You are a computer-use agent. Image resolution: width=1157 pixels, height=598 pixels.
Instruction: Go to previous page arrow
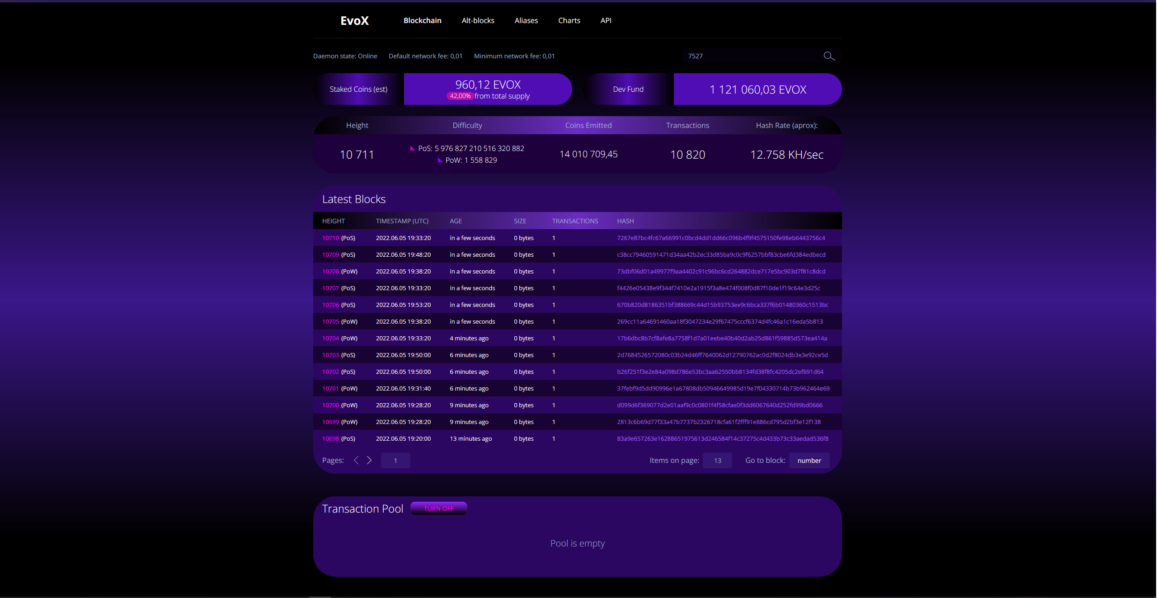coord(356,460)
